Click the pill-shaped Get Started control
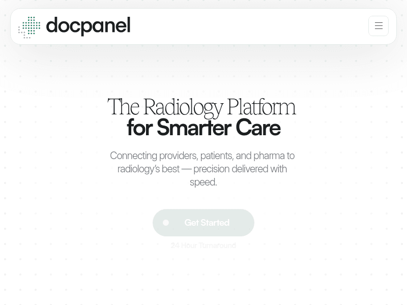Viewport: 407px width, 305px height. point(203,223)
